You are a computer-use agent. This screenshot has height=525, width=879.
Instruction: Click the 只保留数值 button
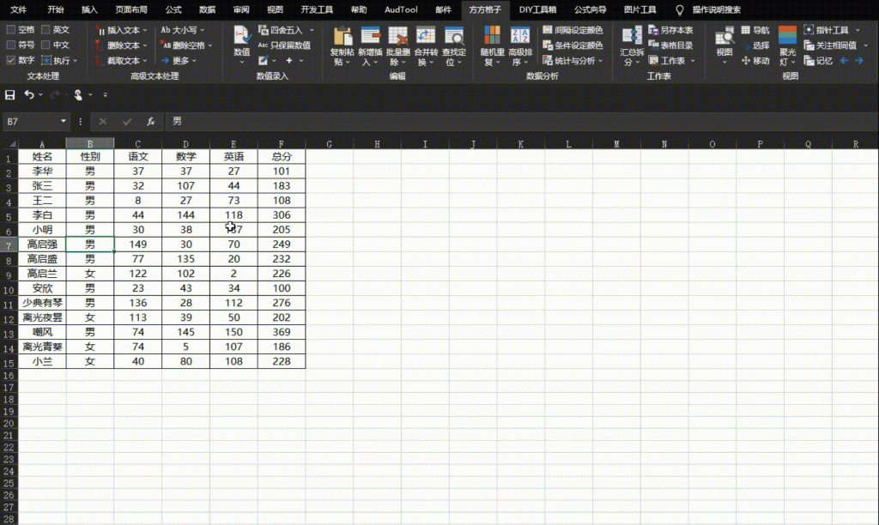tap(284, 45)
